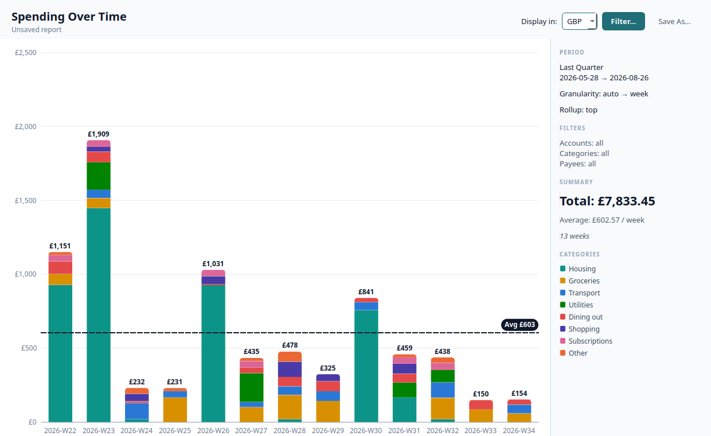Select the Transport category label

pos(584,293)
